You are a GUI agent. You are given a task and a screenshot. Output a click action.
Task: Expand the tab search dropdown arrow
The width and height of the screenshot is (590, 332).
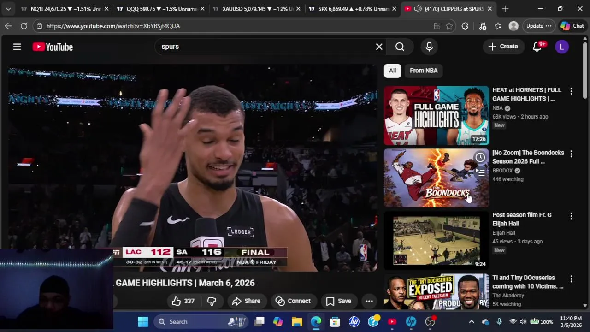tap(8, 9)
